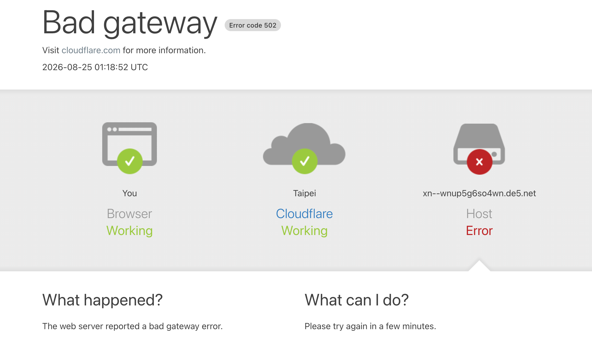The width and height of the screenshot is (592, 339).
Task: Open the cloudflare.com link
Action: pos(91,50)
